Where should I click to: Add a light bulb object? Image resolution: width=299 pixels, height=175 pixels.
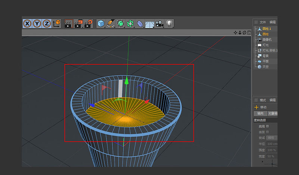169,24
